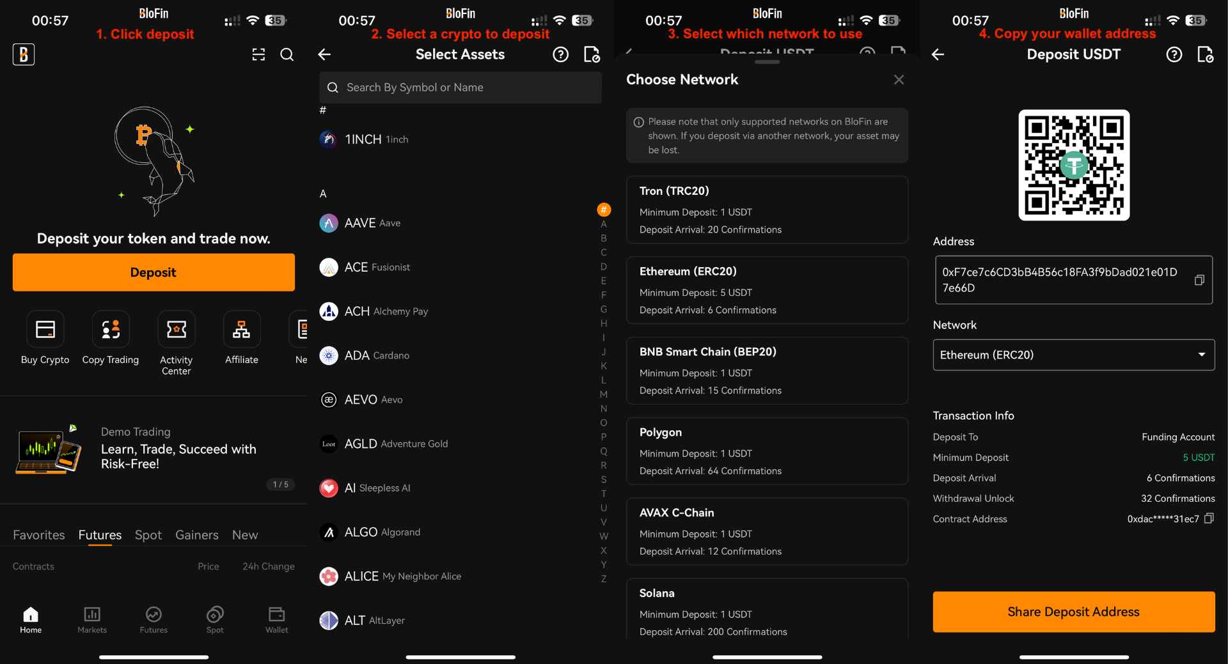The width and height of the screenshot is (1228, 664).
Task: Open help icon on Deposit USDT screen
Action: tap(1174, 55)
